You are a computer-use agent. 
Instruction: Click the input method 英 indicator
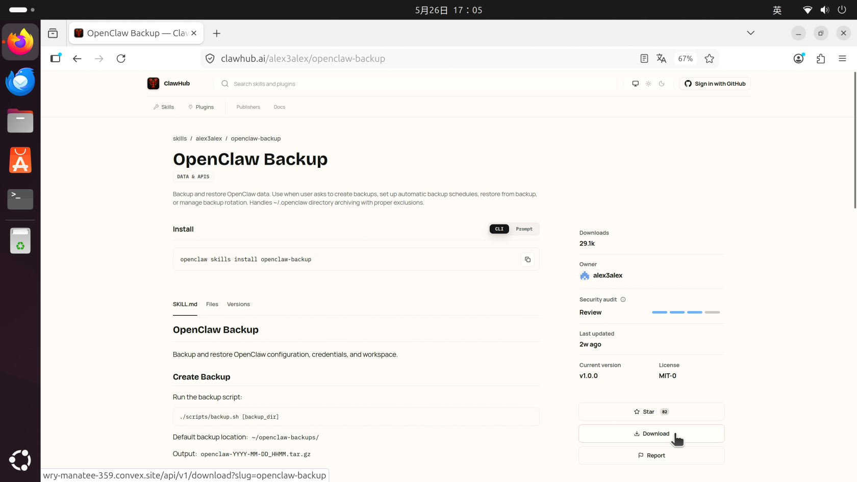(x=777, y=10)
